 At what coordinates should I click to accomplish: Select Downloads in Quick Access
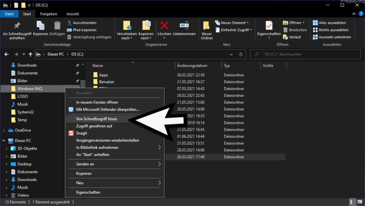[x=27, y=65]
